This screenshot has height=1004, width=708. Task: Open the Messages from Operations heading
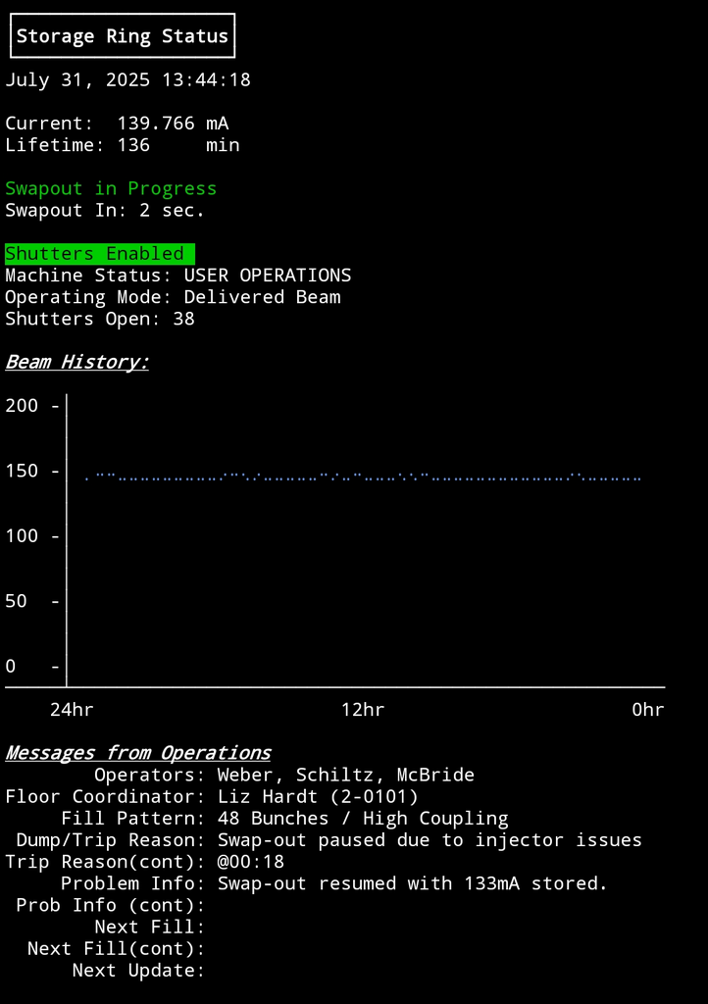(x=138, y=753)
